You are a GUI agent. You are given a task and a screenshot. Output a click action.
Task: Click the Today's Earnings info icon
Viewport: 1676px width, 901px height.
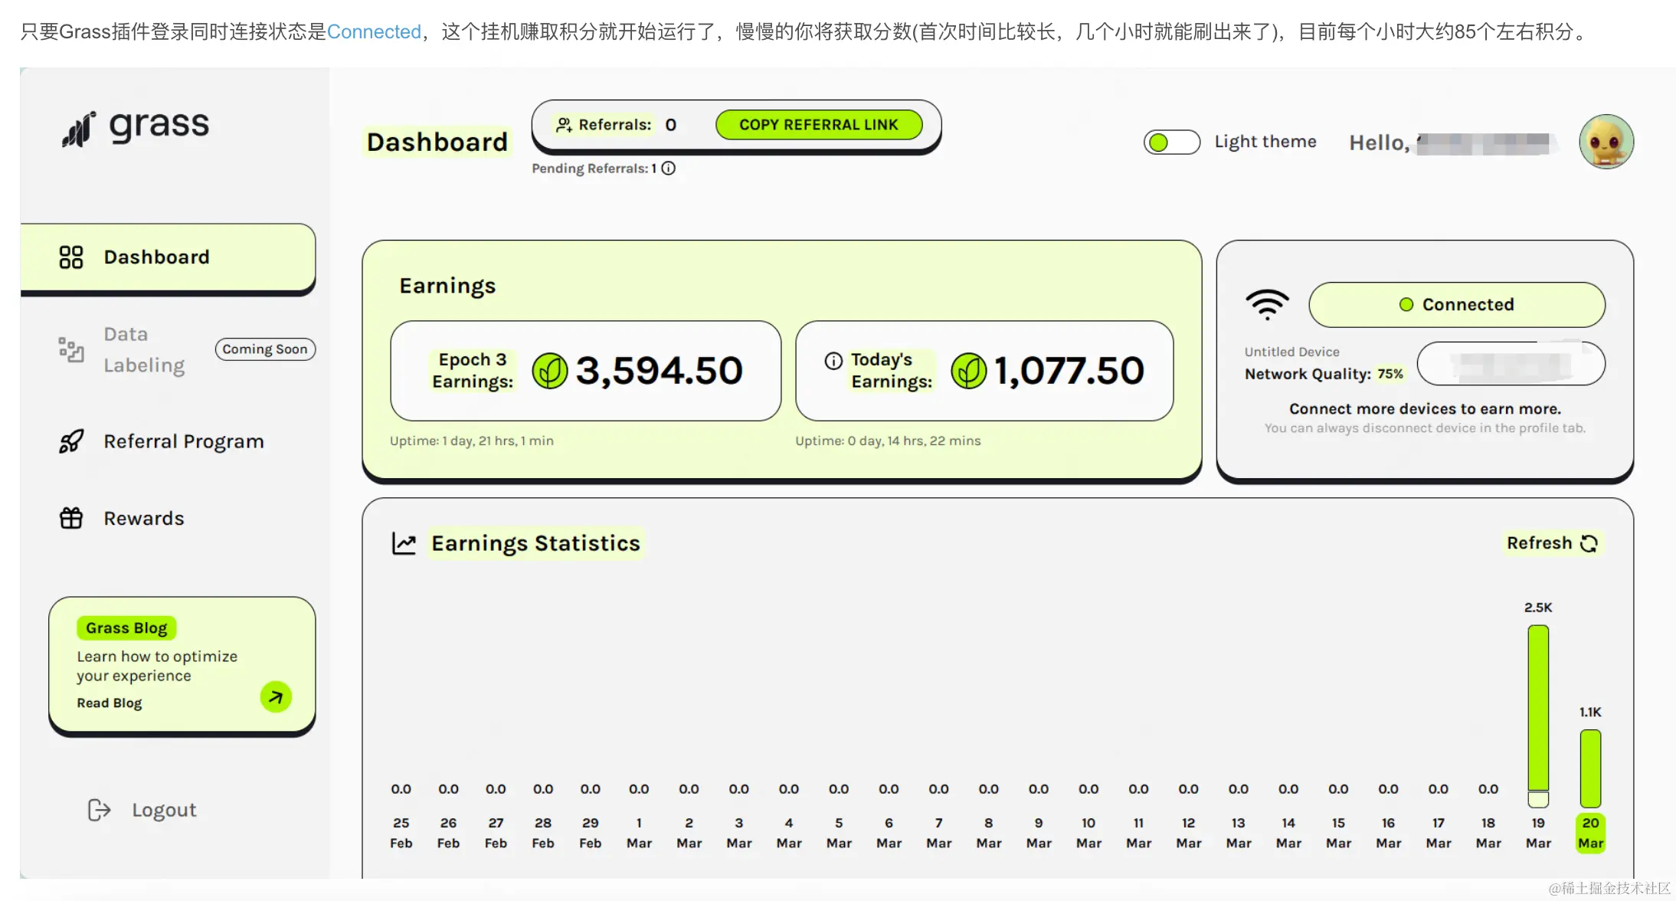[x=833, y=361]
